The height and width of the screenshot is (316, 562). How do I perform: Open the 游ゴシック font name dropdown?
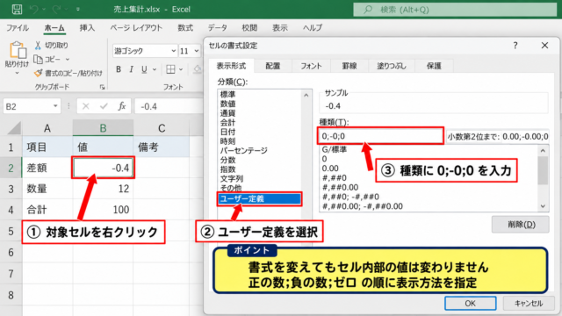point(174,51)
